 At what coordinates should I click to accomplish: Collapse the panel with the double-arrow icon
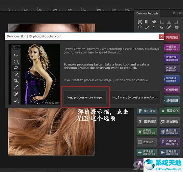pos(174,13)
